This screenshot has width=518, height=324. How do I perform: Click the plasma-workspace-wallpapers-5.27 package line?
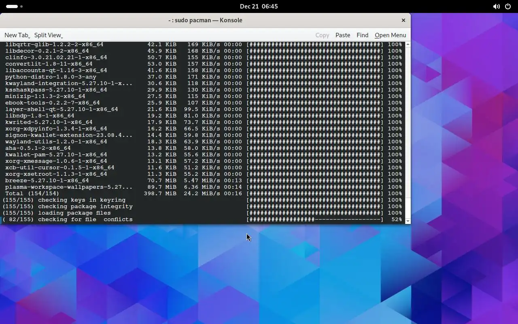coord(204,187)
